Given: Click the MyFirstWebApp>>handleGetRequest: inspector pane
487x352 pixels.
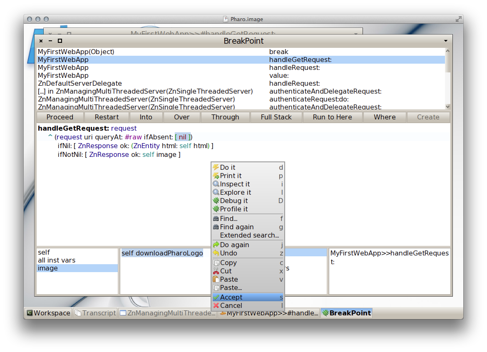Looking at the screenshot, I should [x=390, y=271].
